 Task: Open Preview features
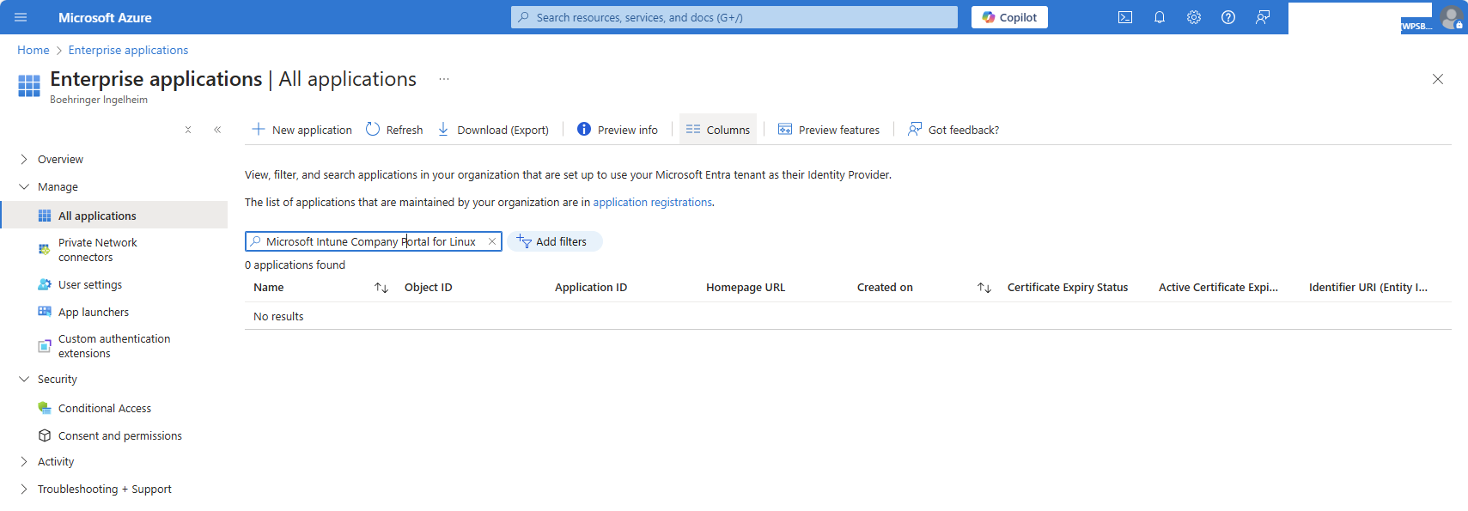pyautogui.click(x=829, y=130)
